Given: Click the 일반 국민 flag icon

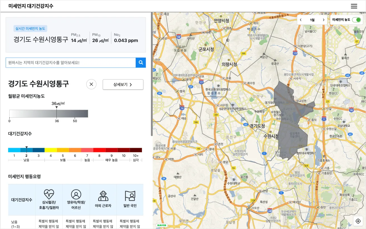Looking at the screenshot, I should pos(130,195).
